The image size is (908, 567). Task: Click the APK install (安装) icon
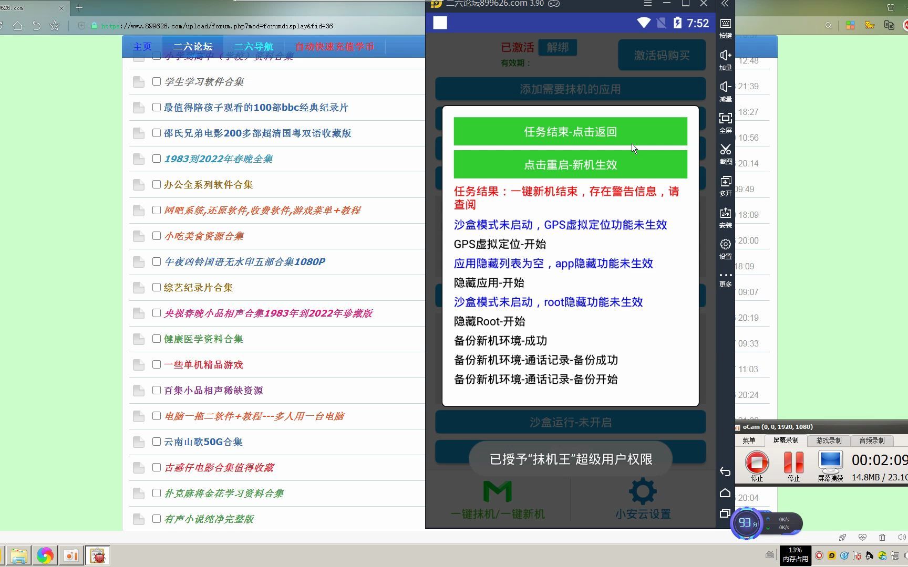pyautogui.click(x=725, y=217)
